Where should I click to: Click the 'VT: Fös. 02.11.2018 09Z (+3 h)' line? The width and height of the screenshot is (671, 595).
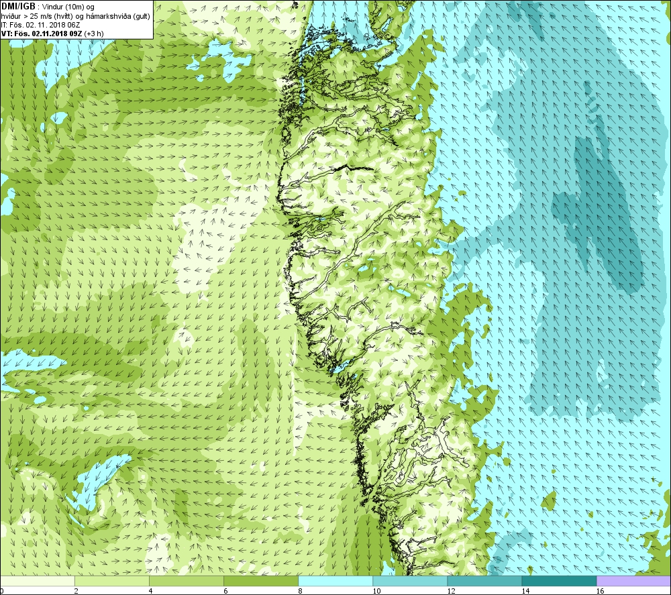pyautogui.click(x=52, y=34)
